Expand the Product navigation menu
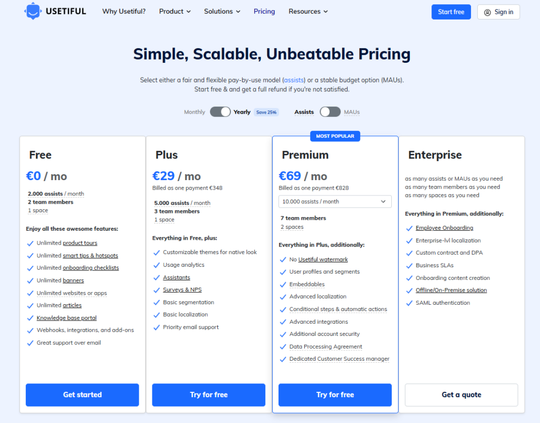This screenshot has height=423, width=540. 175,11
